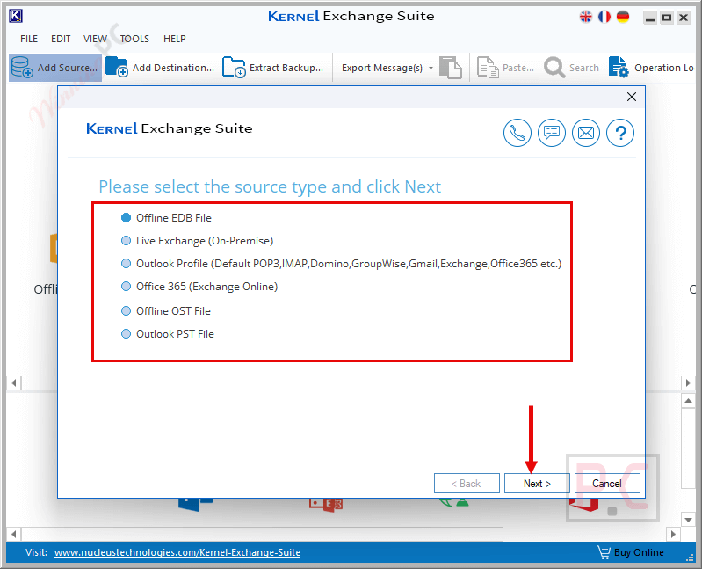
Task: Switch language to English flag
Action: pyautogui.click(x=586, y=17)
